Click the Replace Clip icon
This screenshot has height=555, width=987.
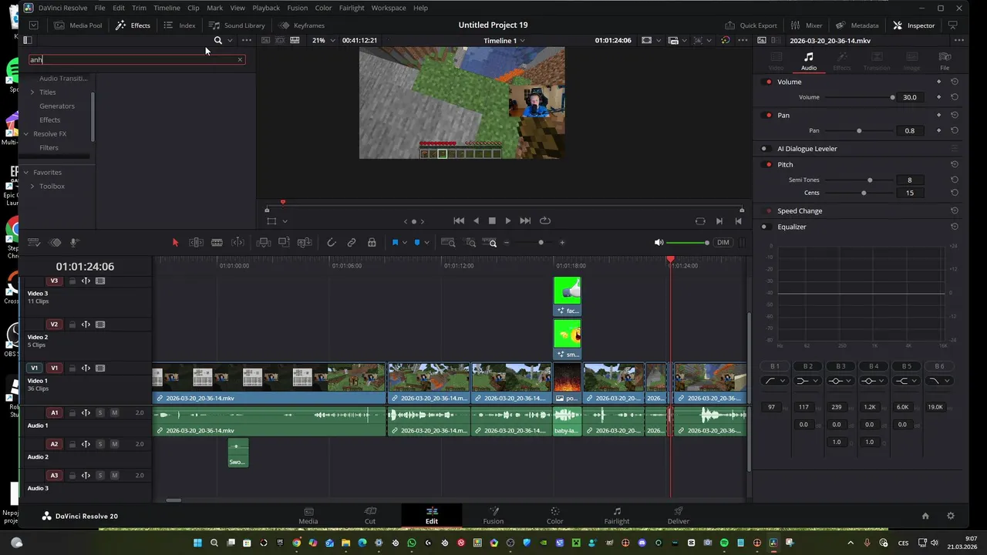305,243
